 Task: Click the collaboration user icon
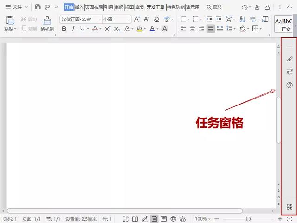point(257,7)
